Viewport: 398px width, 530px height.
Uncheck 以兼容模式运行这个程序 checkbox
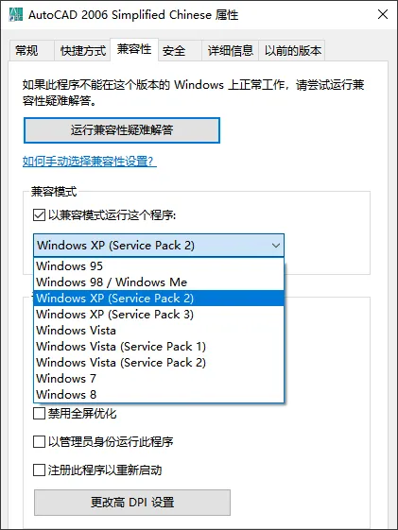pyautogui.click(x=39, y=215)
